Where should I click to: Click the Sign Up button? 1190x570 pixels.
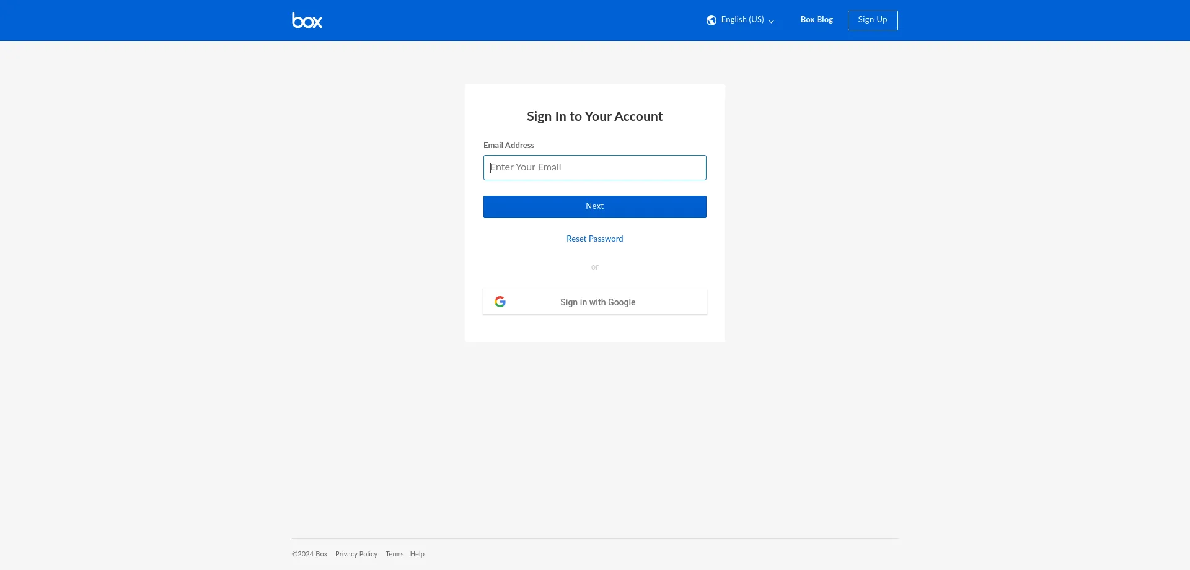click(x=873, y=20)
